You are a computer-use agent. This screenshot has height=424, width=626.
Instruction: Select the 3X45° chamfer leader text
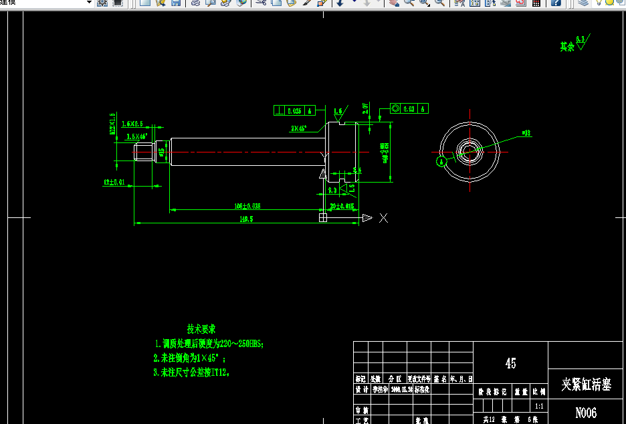[x=298, y=128]
